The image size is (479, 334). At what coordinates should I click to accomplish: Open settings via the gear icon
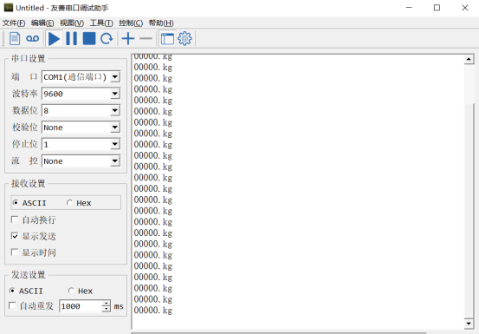point(184,38)
